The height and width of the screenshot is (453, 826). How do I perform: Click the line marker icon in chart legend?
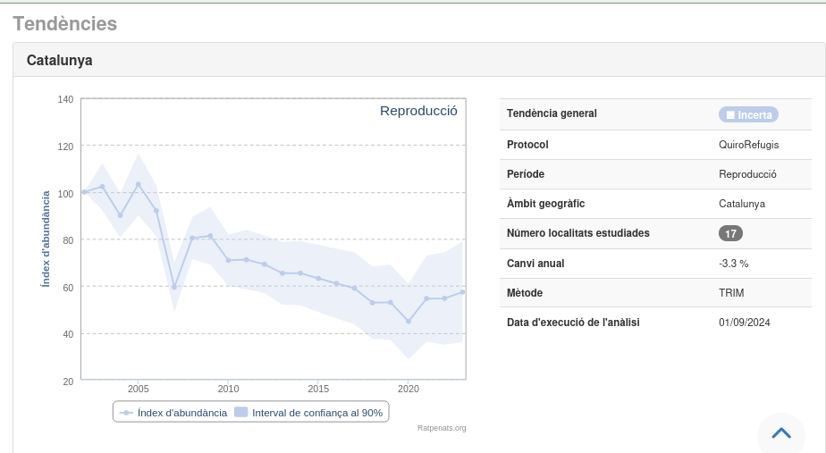pos(126,413)
